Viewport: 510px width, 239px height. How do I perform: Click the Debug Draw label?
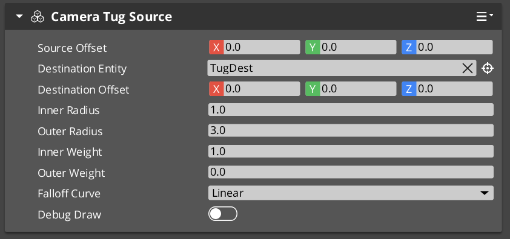click(x=70, y=215)
